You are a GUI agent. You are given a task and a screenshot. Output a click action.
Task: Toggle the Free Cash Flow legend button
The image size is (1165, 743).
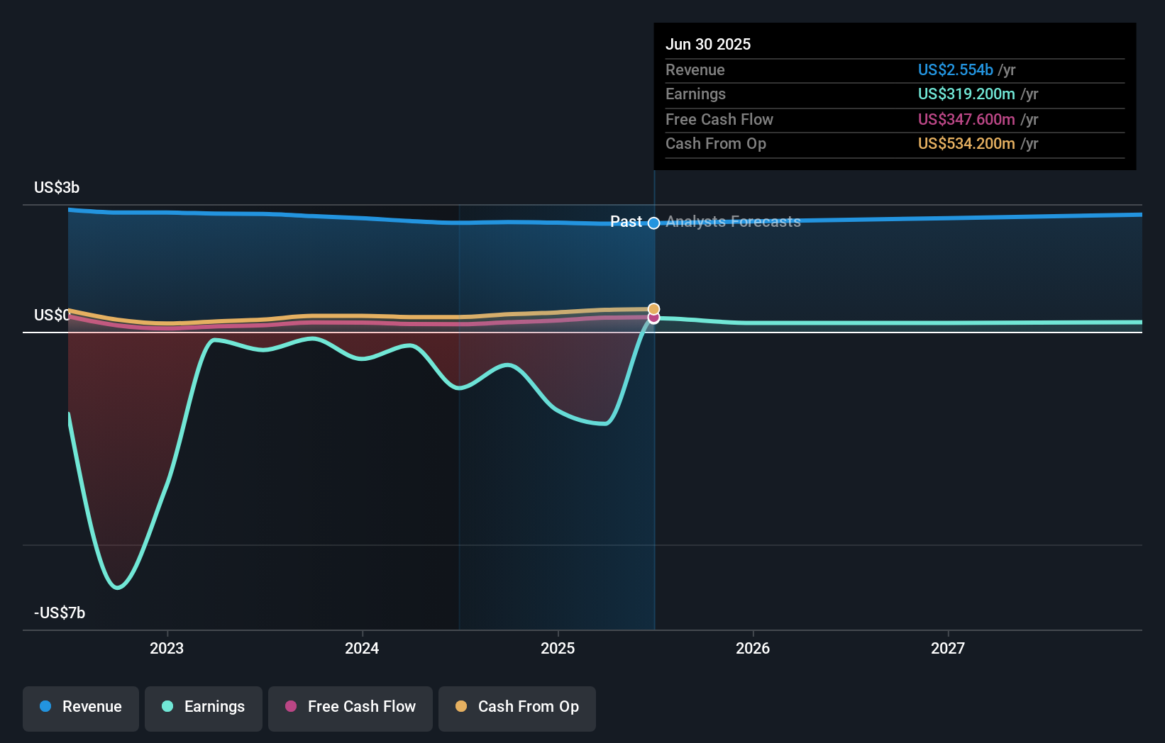pos(350,708)
